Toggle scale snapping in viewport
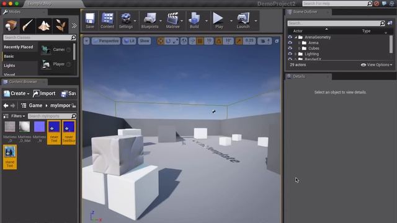Screen dimensions: 397x223 pos(239,41)
